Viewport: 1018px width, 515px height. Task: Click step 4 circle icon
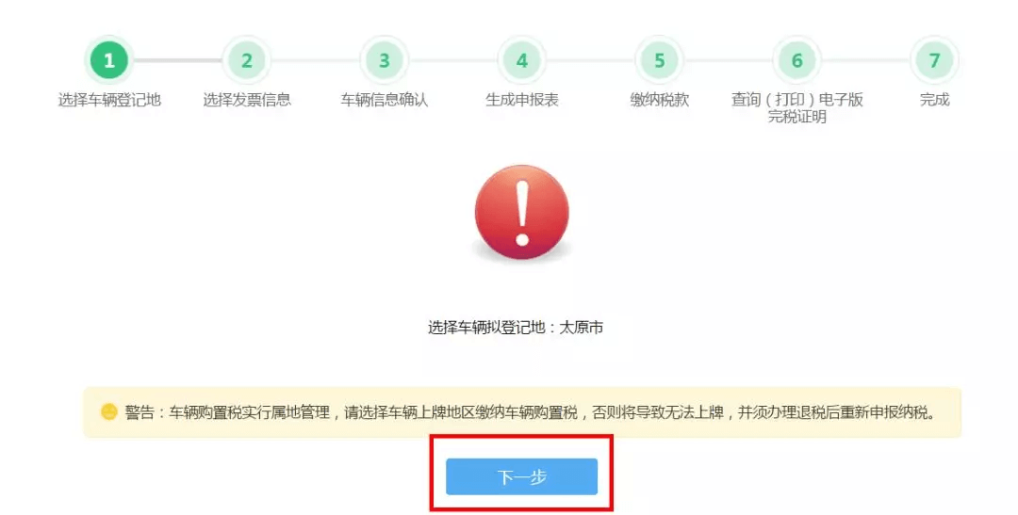point(522,60)
